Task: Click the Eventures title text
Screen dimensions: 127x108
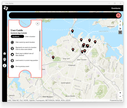Action: coord(116,8)
